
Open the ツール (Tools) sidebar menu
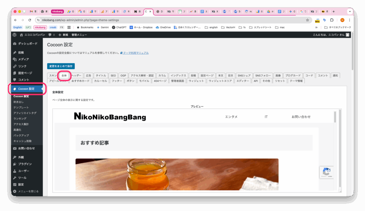point(22,177)
